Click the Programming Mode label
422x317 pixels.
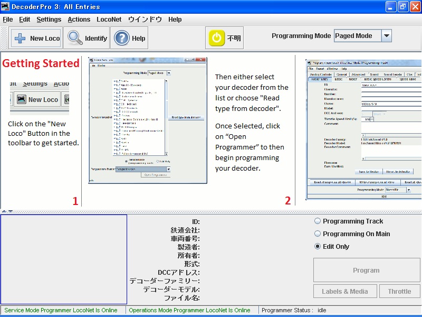pos(301,36)
